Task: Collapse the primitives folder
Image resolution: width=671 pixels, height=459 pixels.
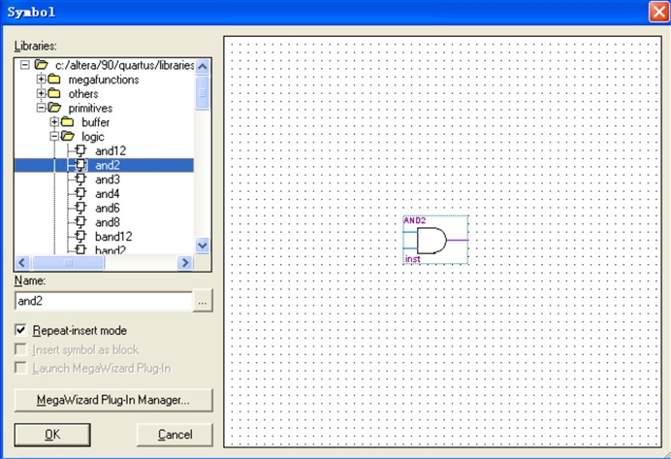Action: (41, 108)
